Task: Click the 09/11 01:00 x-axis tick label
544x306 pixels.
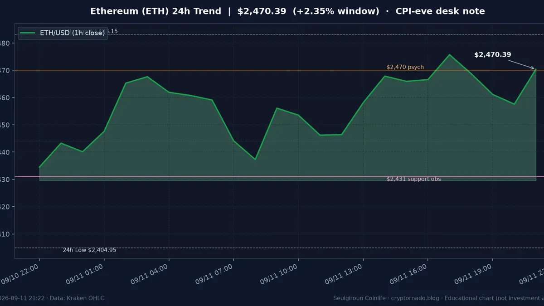Action: coord(85,274)
